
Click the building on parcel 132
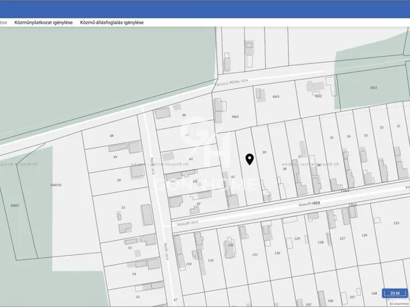pos(229,244)
